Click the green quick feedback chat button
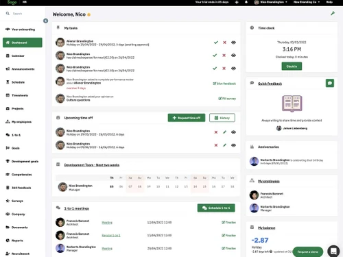 tap(330, 83)
